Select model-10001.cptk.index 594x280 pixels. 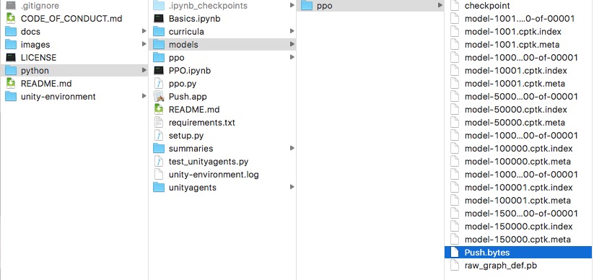click(x=516, y=71)
